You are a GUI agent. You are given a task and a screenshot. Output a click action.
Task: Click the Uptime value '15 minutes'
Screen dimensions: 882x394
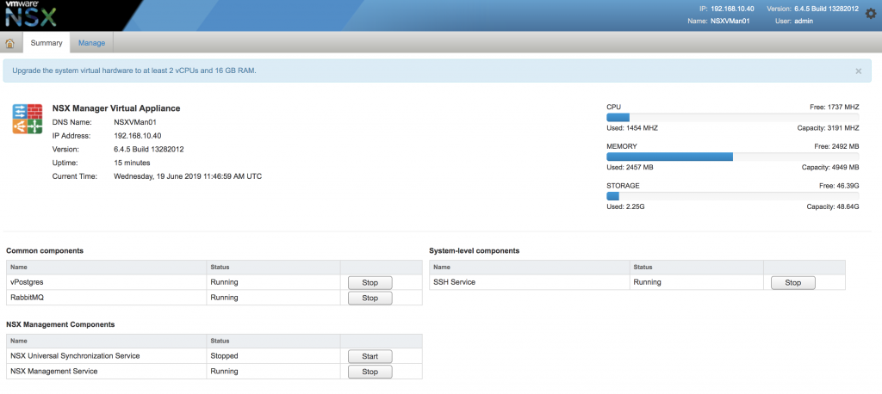(x=132, y=163)
